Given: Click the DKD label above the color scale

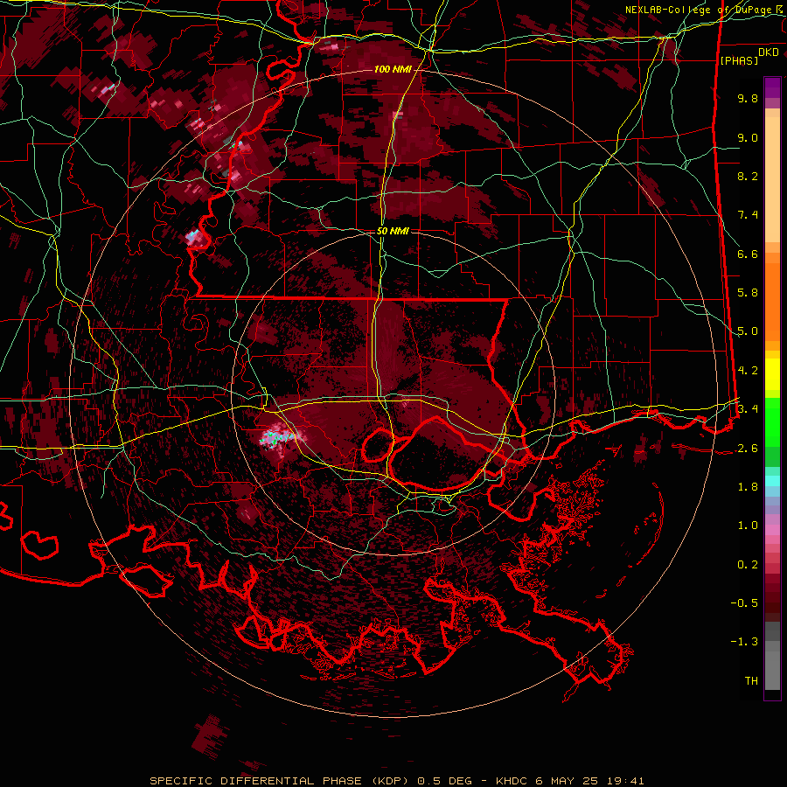Looking at the screenshot, I should click(x=769, y=52).
